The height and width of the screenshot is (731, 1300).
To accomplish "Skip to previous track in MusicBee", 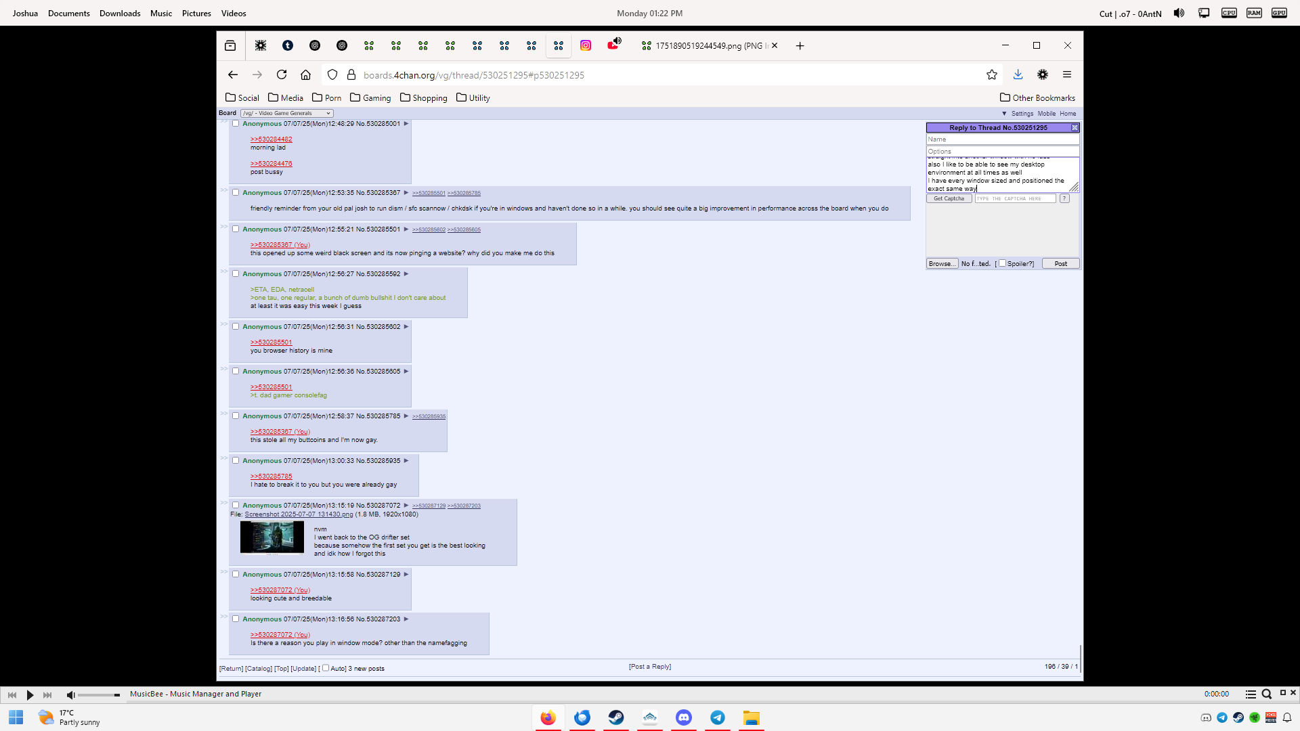I will coord(12,694).
